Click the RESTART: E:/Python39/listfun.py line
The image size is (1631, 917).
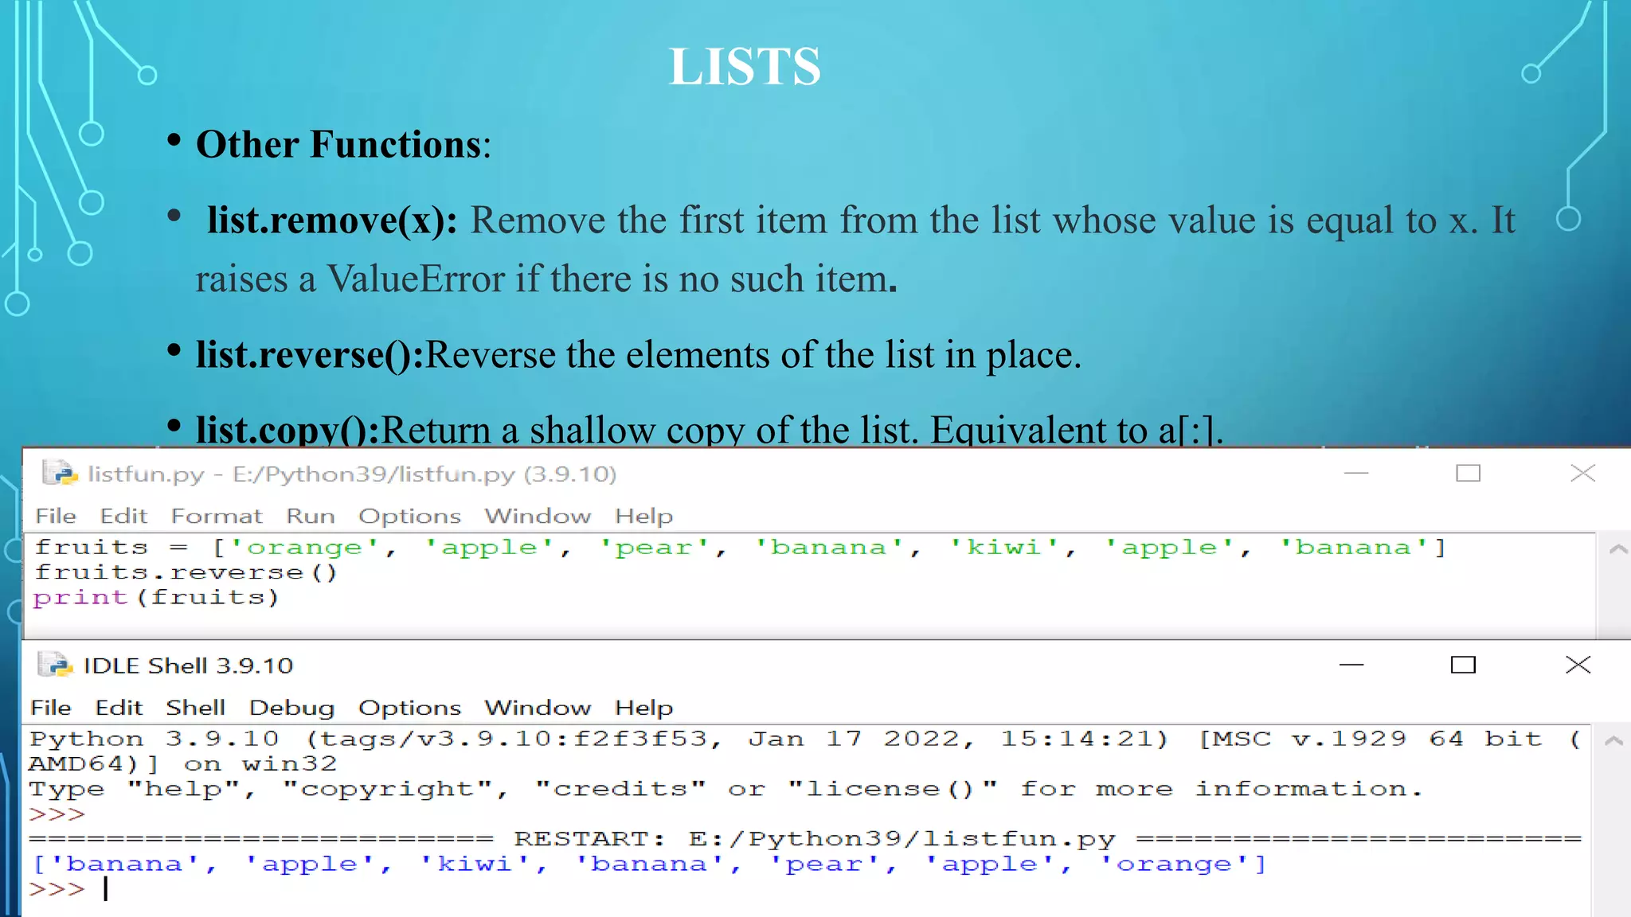point(804,839)
